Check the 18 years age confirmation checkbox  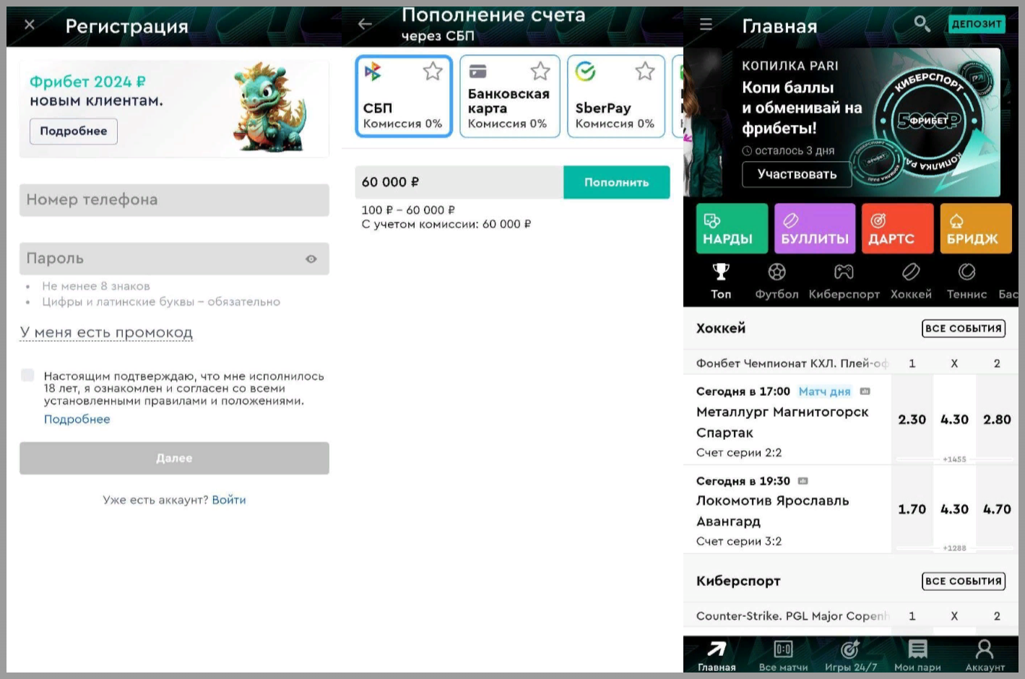click(x=27, y=375)
